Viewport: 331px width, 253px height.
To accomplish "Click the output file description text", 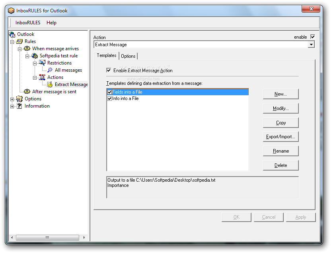I will [162, 180].
